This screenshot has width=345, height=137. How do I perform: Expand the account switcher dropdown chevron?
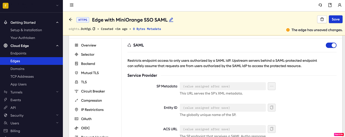coord(57,5)
